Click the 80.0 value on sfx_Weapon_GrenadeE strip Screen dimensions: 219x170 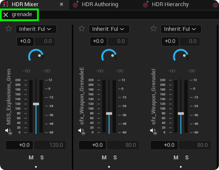point(123,145)
